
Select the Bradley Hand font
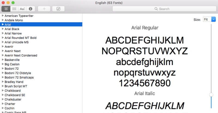point(14,82)
